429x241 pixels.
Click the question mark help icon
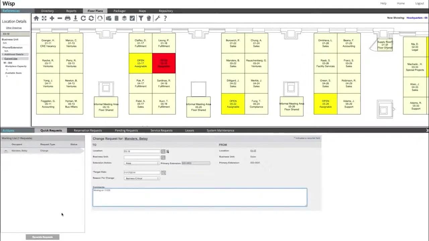pyautogui.click(x=165, y=18)
